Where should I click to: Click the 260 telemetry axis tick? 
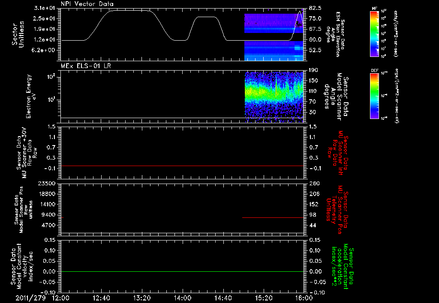coord(314,183)
